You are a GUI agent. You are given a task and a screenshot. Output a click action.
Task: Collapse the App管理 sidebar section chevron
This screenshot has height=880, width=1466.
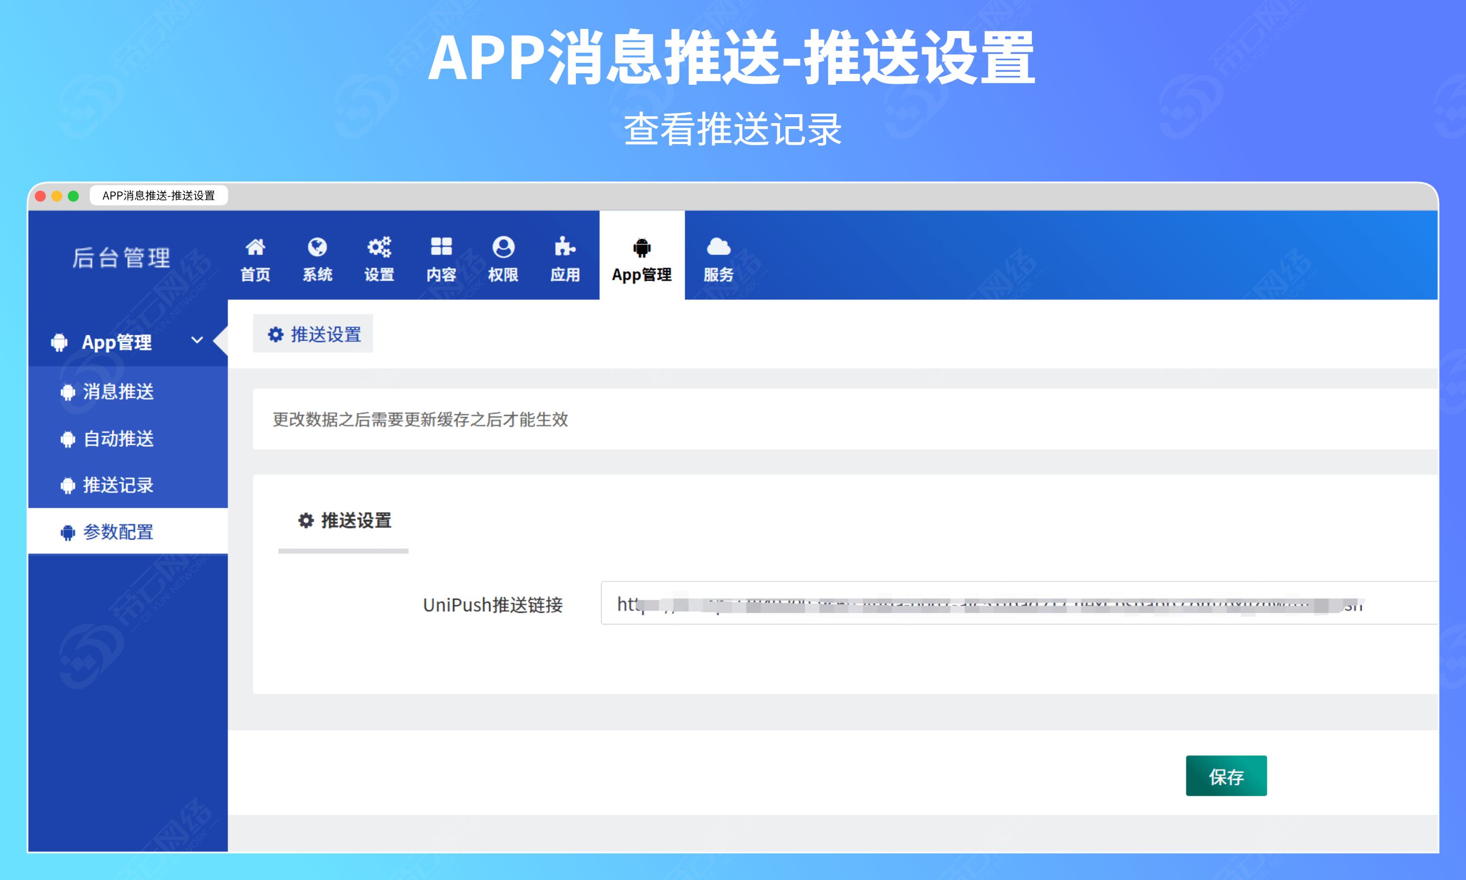tap(196, 342)
